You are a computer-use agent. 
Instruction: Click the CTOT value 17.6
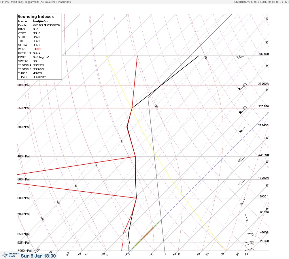click(x=37, y=33)
